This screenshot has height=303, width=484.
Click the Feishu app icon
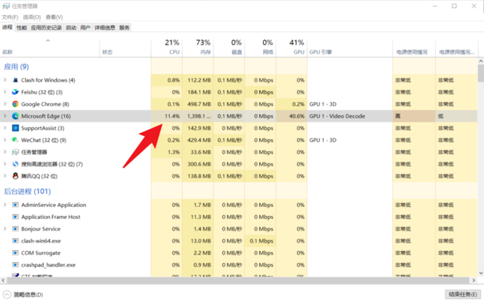coord(15,92)
